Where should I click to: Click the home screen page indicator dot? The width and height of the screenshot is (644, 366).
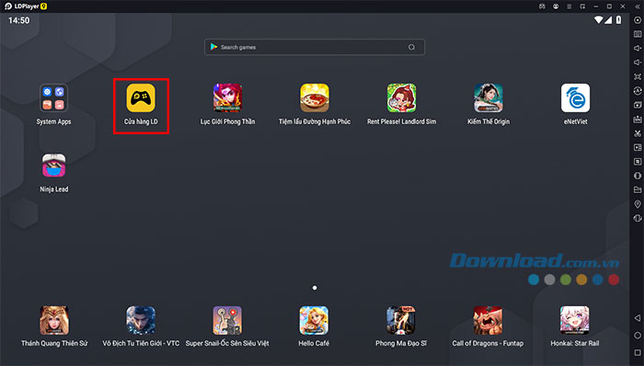pyautogui.click(x=315, y=288)
